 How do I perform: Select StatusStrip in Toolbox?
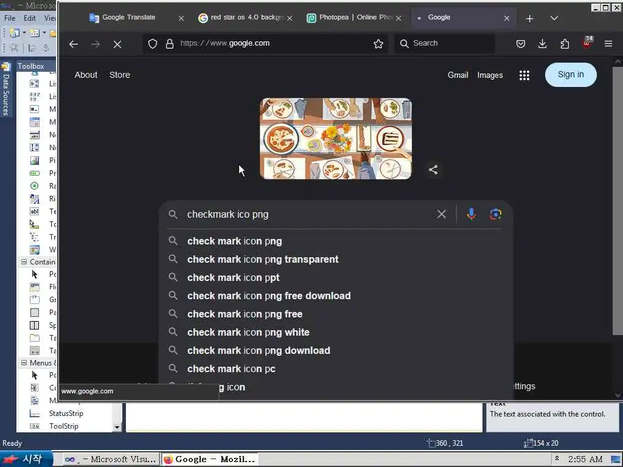click(66, 413)
